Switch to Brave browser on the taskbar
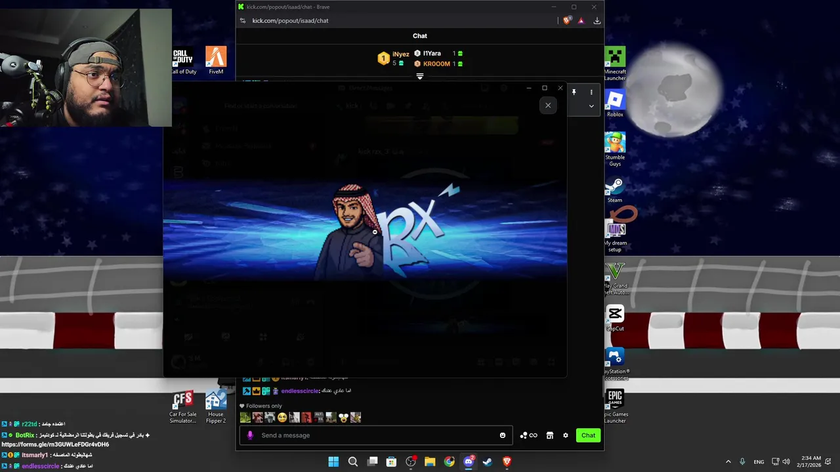This screenshot has width=840, height=472. click(x=507, y=462)
